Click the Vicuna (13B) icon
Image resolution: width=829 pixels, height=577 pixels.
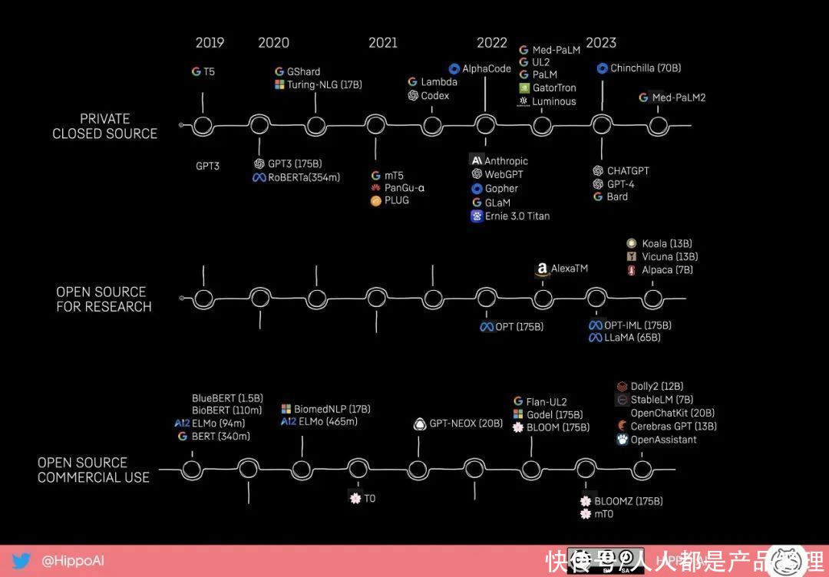[631, 257]
